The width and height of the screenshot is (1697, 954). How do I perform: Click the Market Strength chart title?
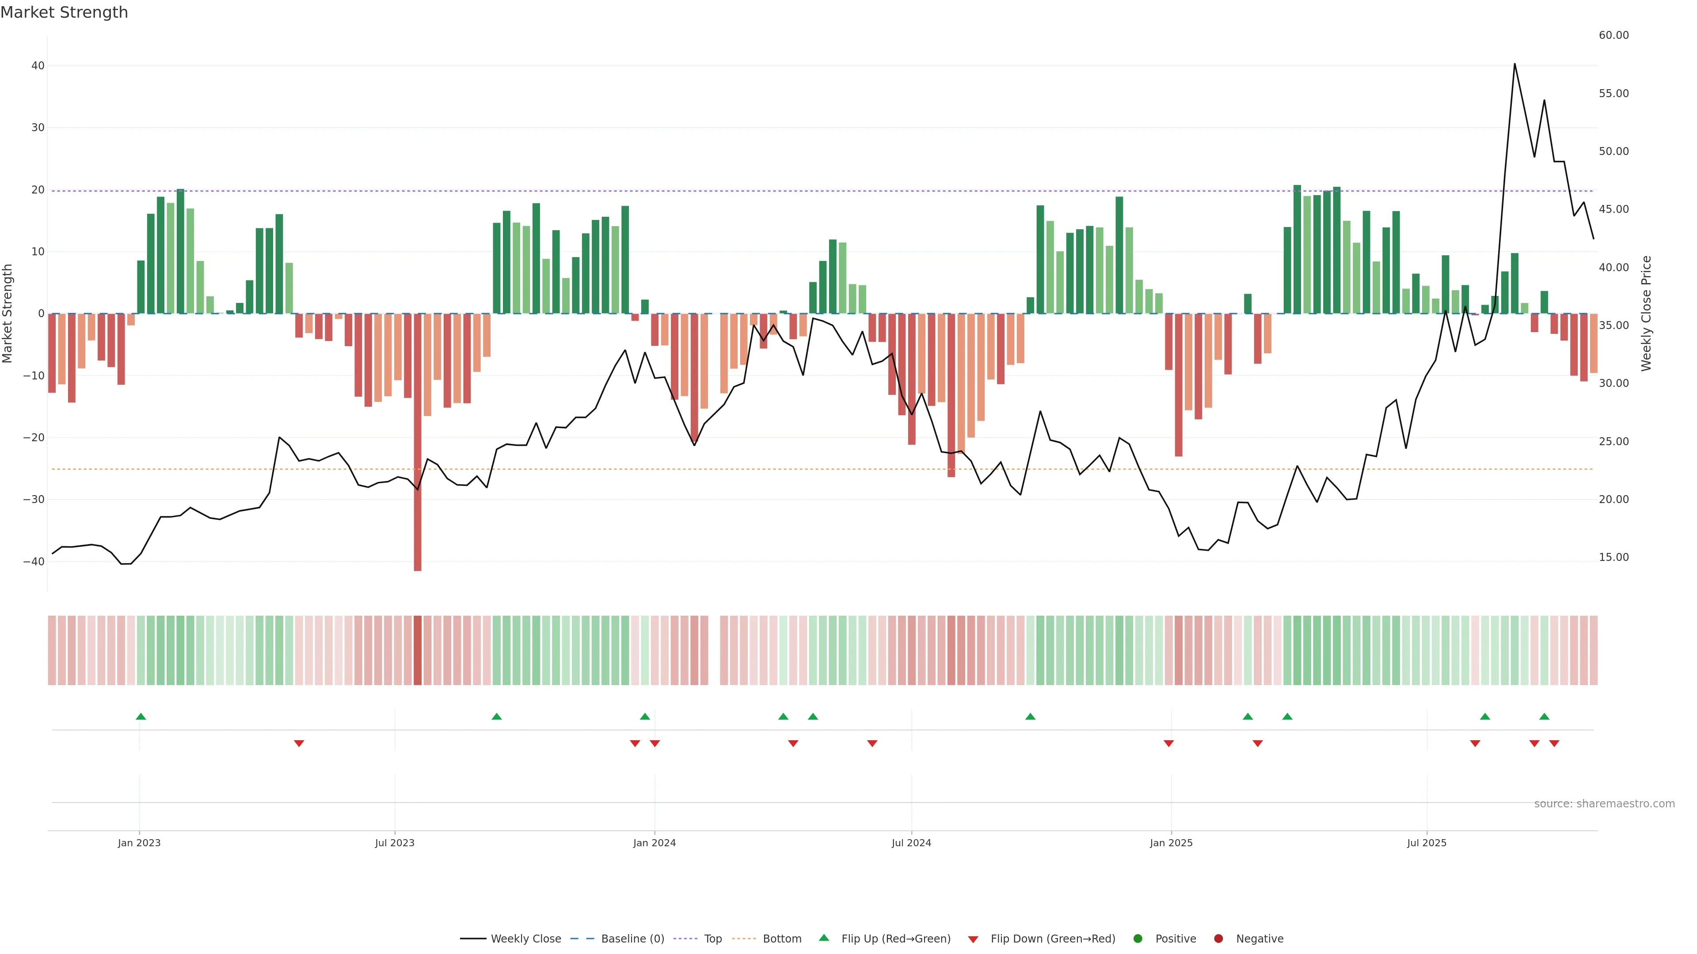tap(64, 12)
